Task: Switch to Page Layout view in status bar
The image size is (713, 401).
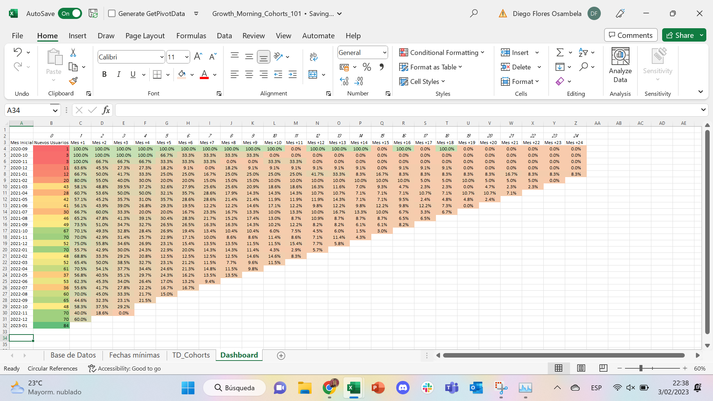Action: click(581, 368)
